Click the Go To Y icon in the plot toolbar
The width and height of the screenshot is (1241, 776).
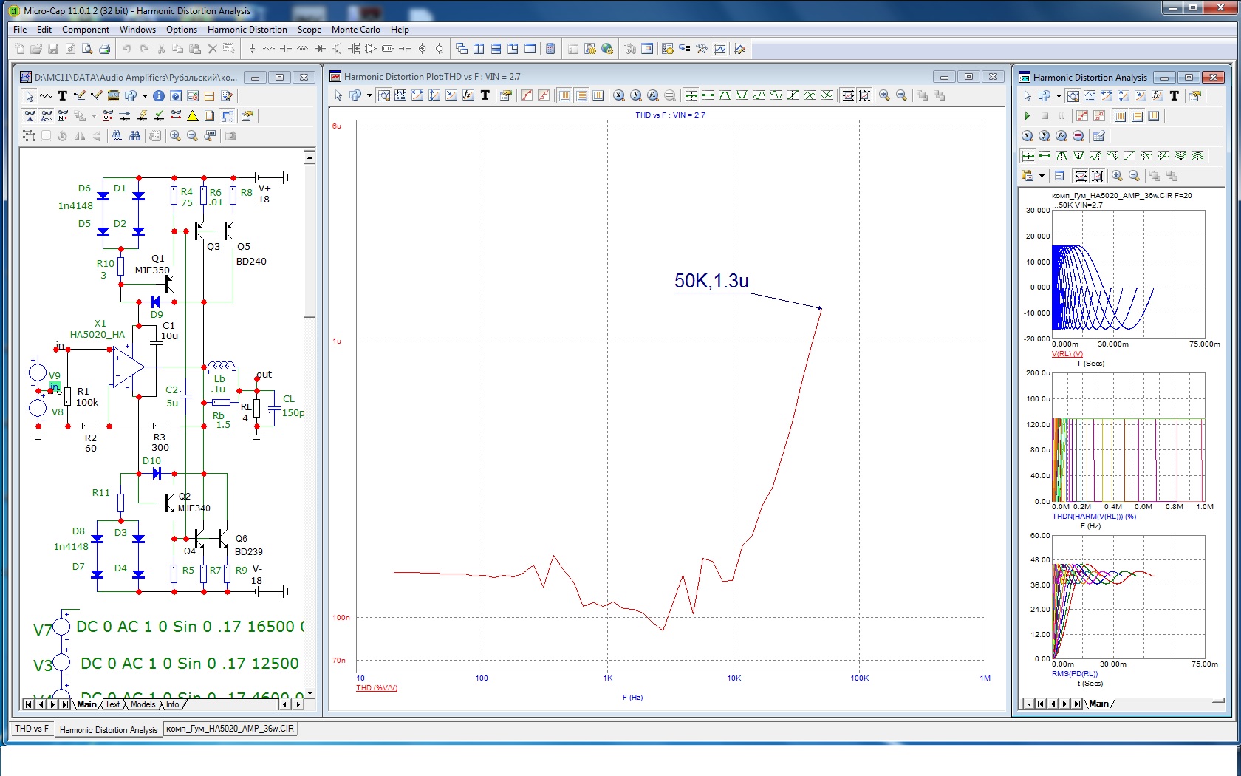tap(636, 95)
